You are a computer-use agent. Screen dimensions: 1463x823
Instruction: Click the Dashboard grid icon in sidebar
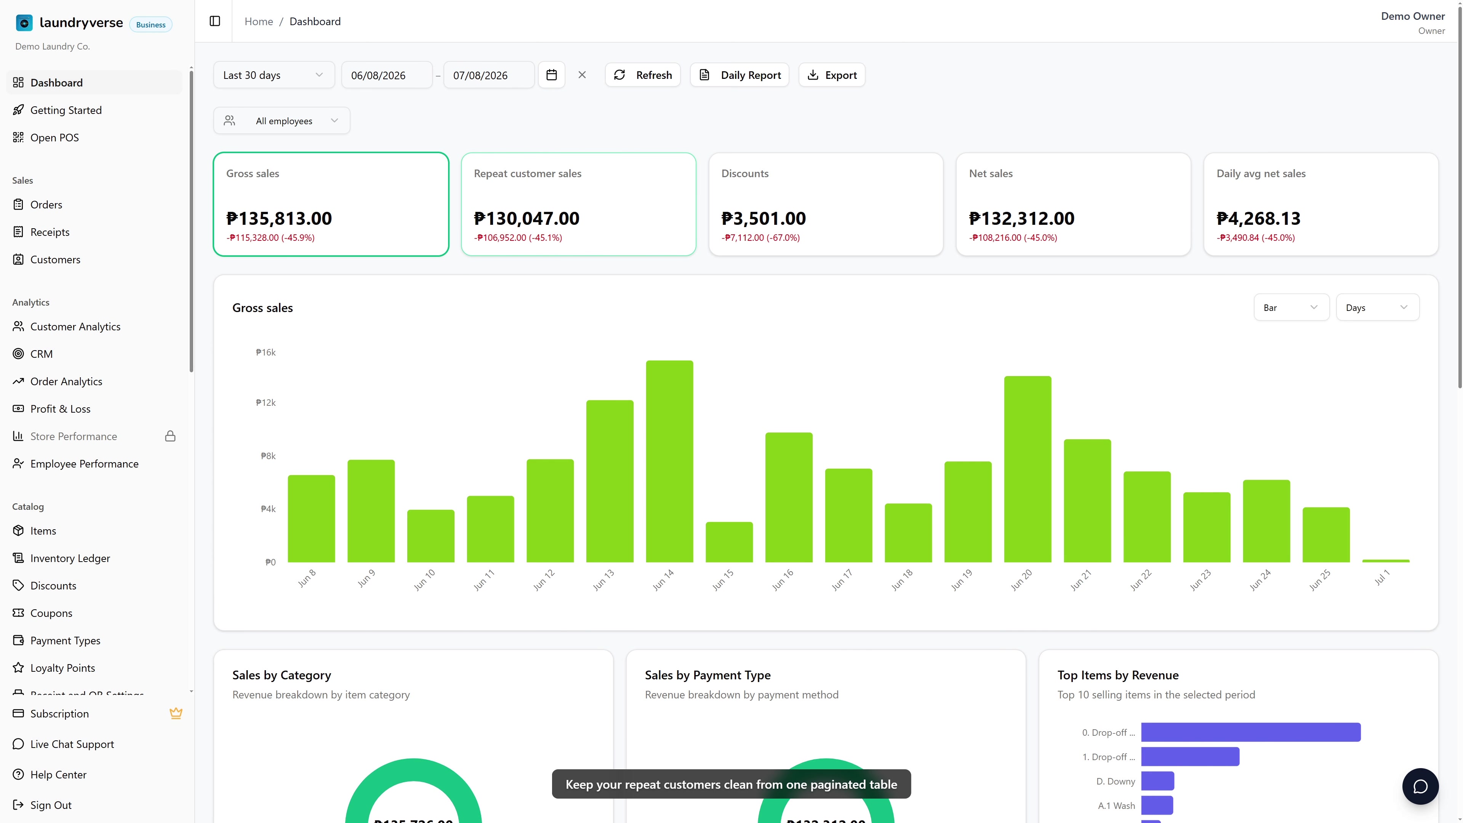click(18, 82)
